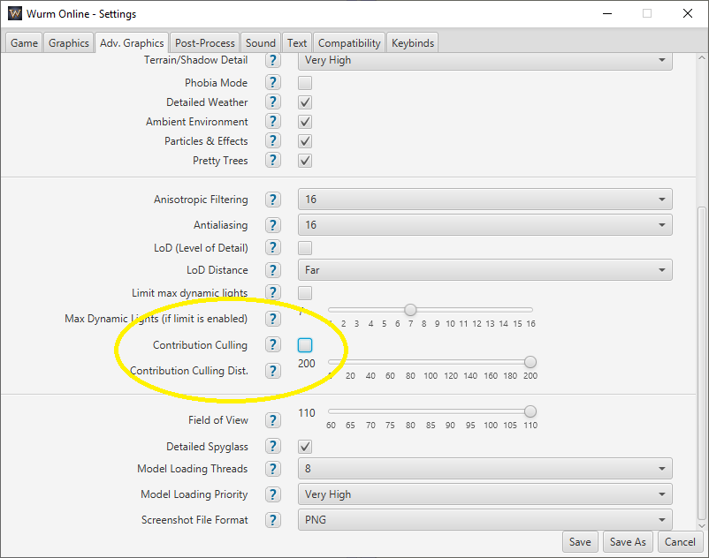Open the LoD Distance dropdown set to Far
Image resolution: width=709 pixels, height=558 pixels.
(x=484, y=270)
